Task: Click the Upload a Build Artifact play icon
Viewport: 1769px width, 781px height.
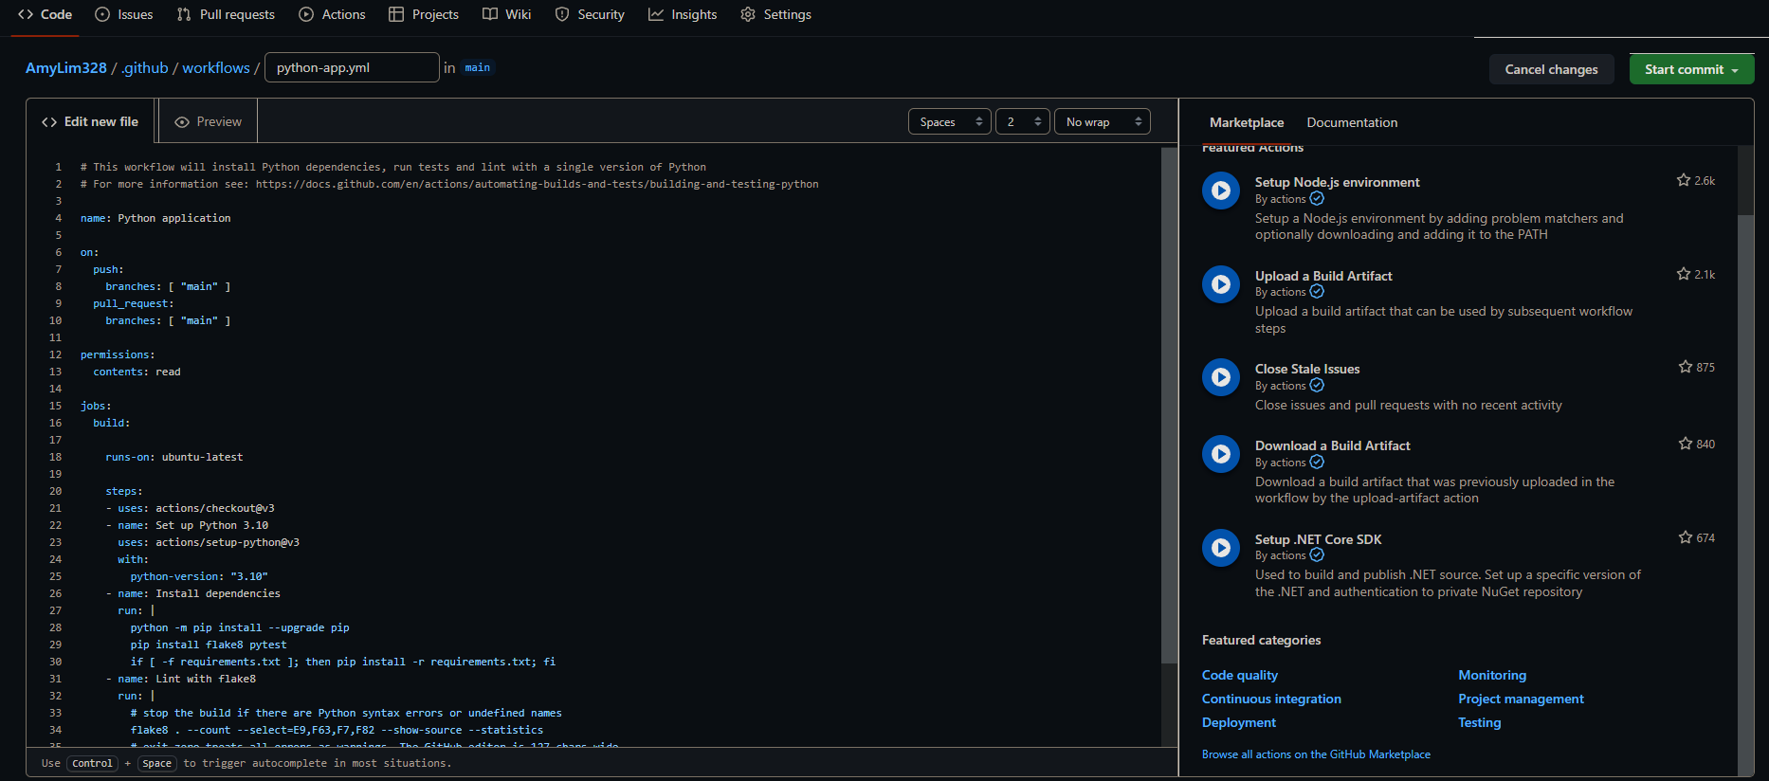Action: coord(1221,284)
